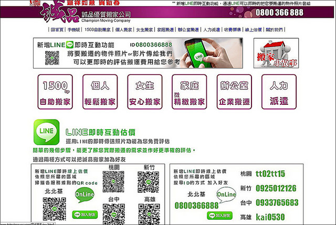Open the 個人輕鬆搬家 service tile

tap(100, 92)
